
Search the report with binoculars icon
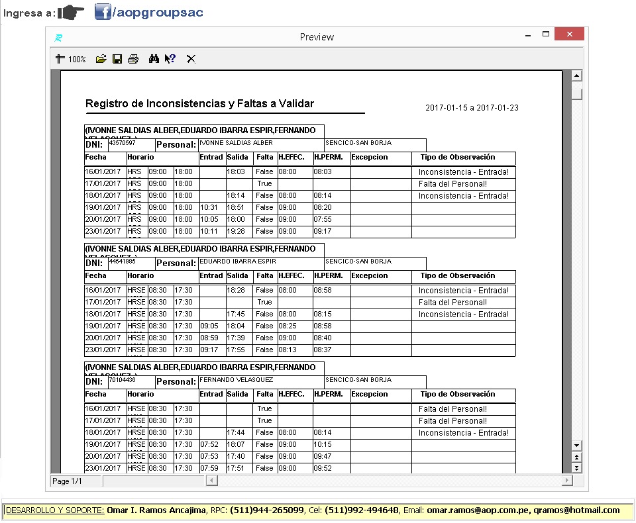(x=154, y=59)
